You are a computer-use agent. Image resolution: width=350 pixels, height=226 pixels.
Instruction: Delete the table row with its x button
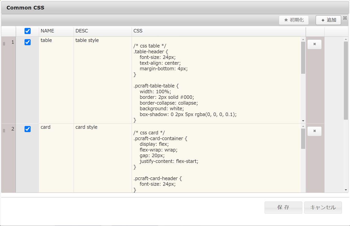314,44
